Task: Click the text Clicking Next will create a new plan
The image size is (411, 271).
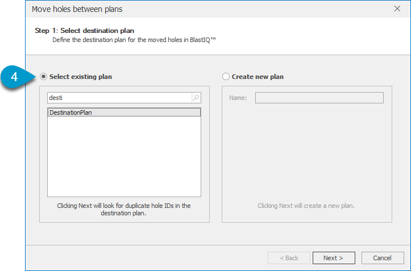Action: (x=306, y=206)
